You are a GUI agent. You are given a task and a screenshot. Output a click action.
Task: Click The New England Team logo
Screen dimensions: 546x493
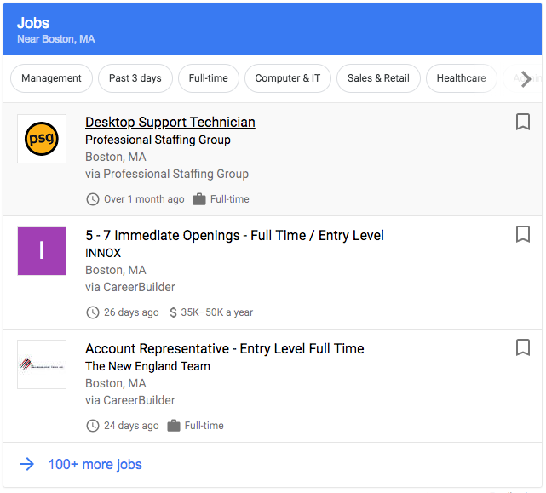42,364
